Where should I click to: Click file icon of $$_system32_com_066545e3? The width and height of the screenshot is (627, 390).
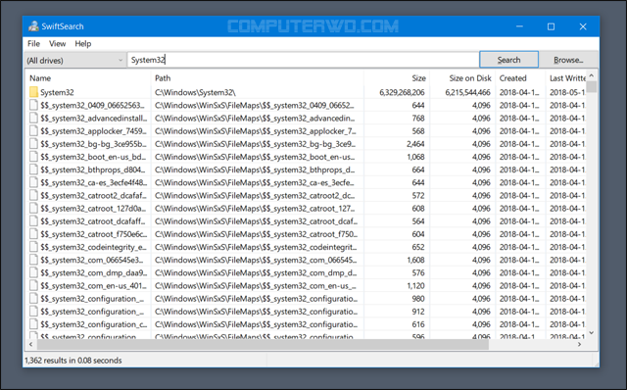(33, 260)
